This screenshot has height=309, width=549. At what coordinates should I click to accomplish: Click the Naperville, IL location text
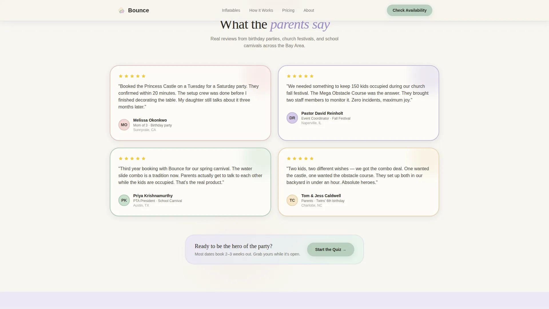(x=311, y=123)
